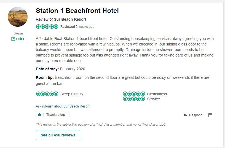Viewport: 225px width, 148px height.
Task: Open the Station 1 Beachfront Hotel review title
Action: 77,11
